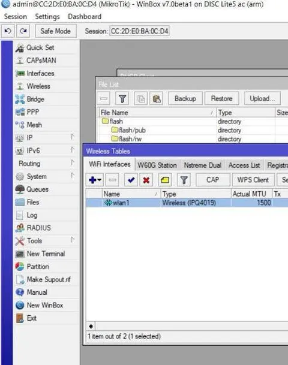Click the Upload... button in File List
288x365 pixels.
click(x=262, y=99)
